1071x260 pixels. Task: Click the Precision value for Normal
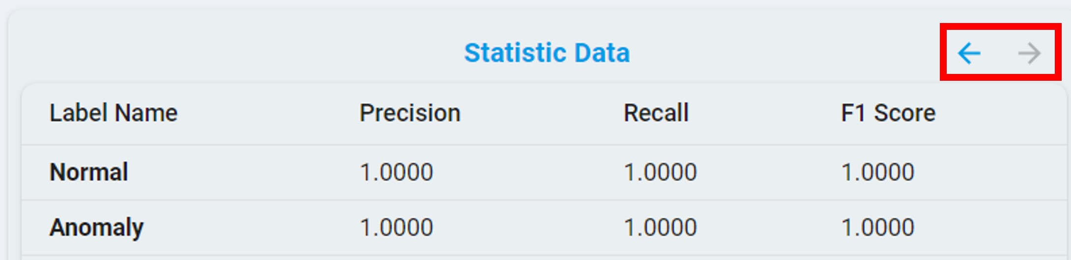click(x=396, y=172)
